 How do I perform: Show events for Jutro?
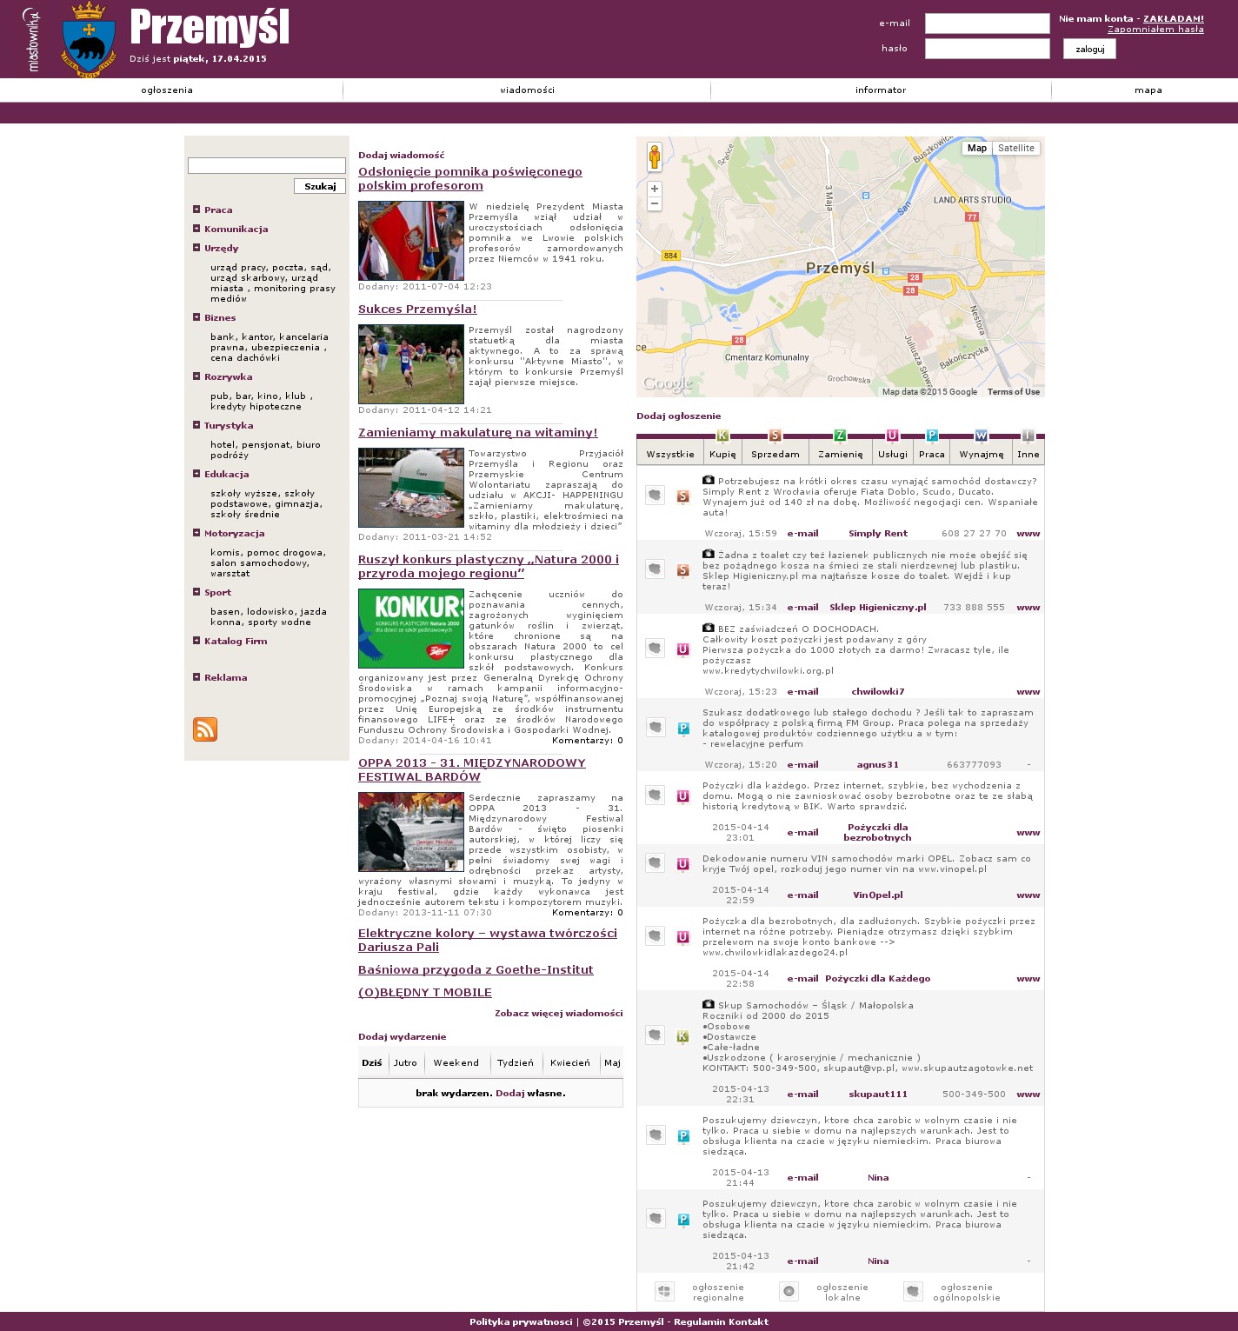pyautogui.click(x=405, y=1062)
